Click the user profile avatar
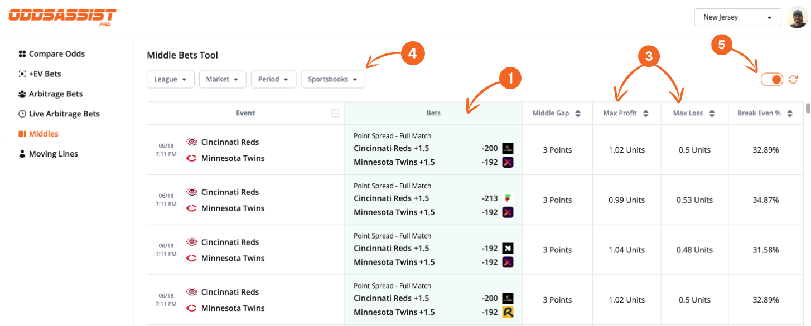The width and height of the screenshot is (811, 326). pos(796,17)
